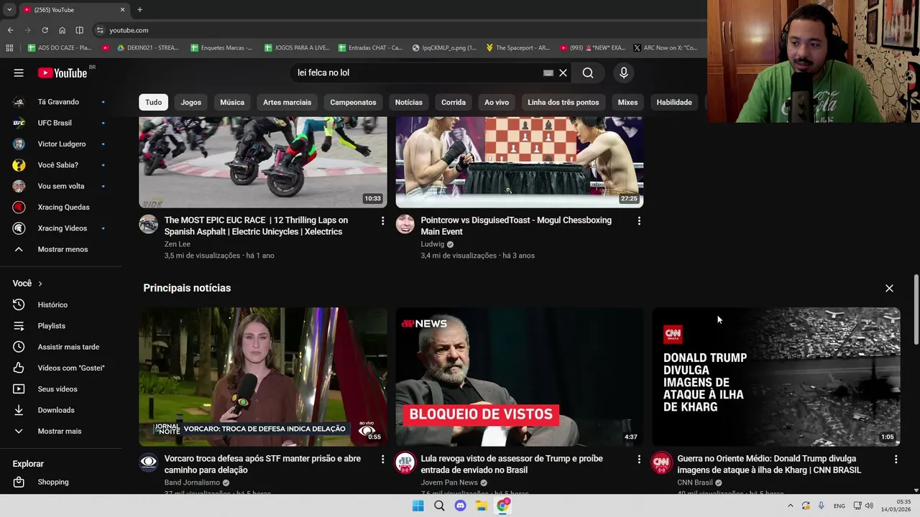Open the tab search dropdown arrow
This screenshot has width=920, height=517.
coord(9,9)
